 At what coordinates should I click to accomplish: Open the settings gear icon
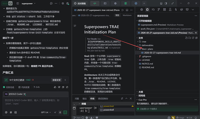tap(63, 3)
